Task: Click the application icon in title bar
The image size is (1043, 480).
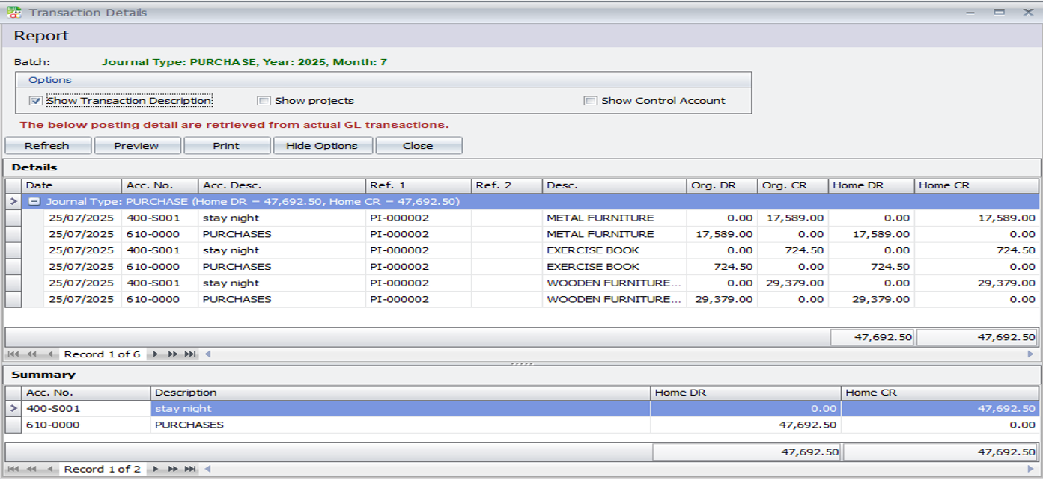Action: click(x=13, y=12)
